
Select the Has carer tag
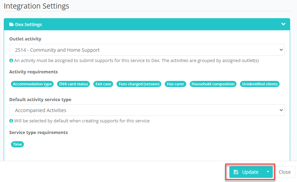point(175,84)
